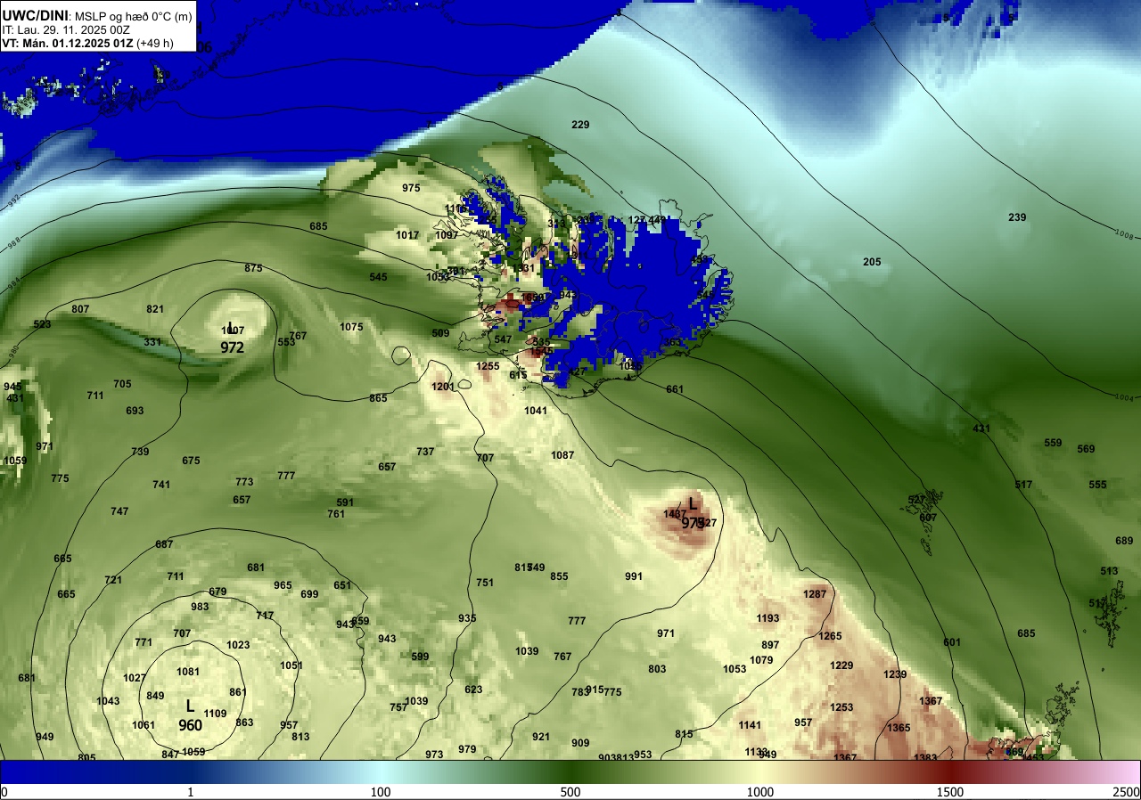The height and width of the screenshot is (800, 1141).
Task: Click the height value '741'
Action: [161, 485]
